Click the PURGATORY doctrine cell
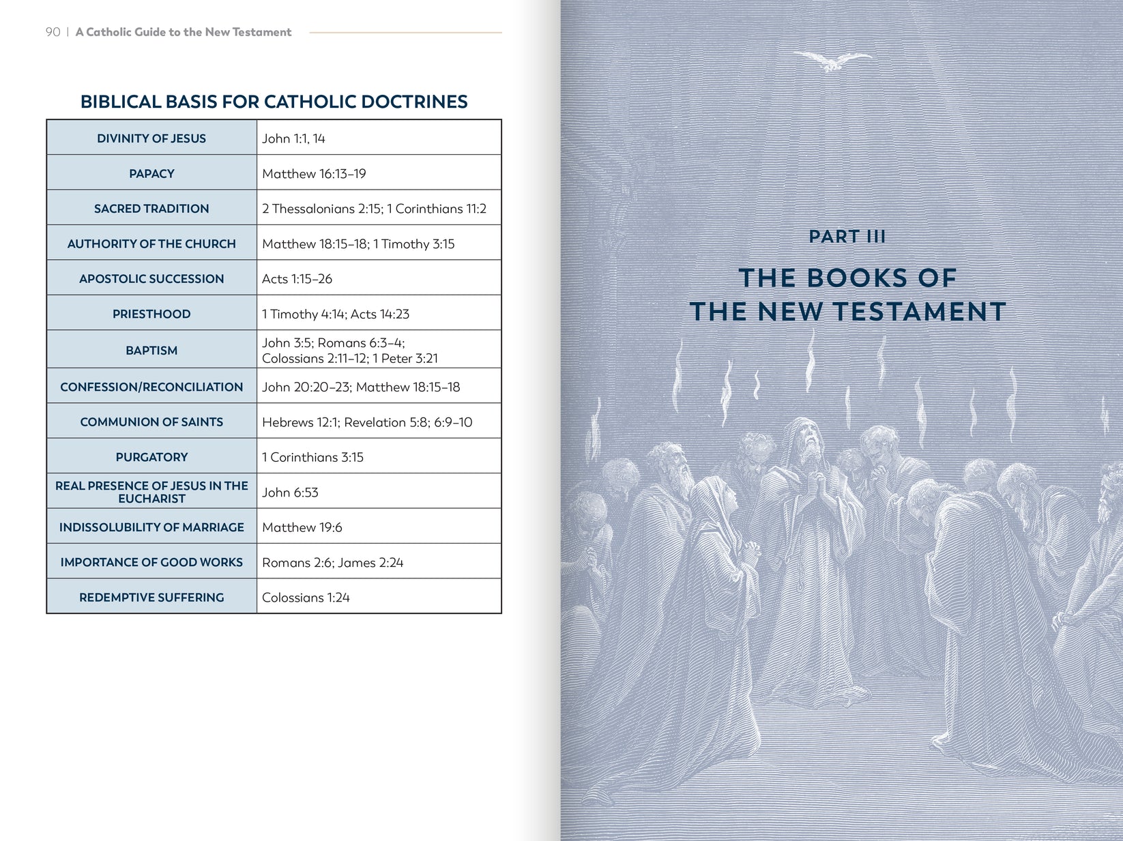 click(151, 457)
